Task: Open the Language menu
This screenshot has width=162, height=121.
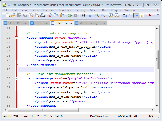Action: click(66, 10)
